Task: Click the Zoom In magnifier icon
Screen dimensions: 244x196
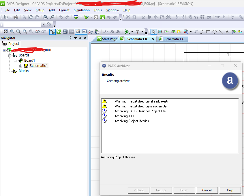Action: click(12, 32)
